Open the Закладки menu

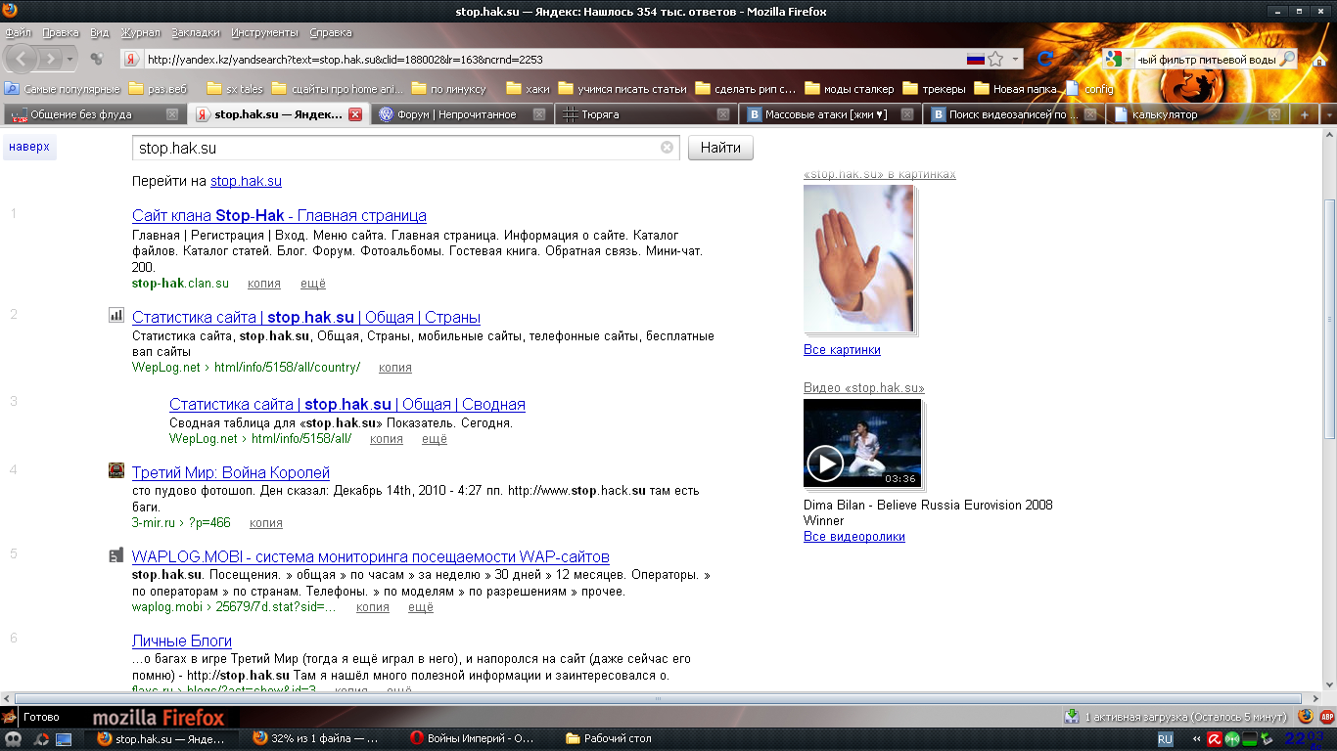(x=196, y=32)
